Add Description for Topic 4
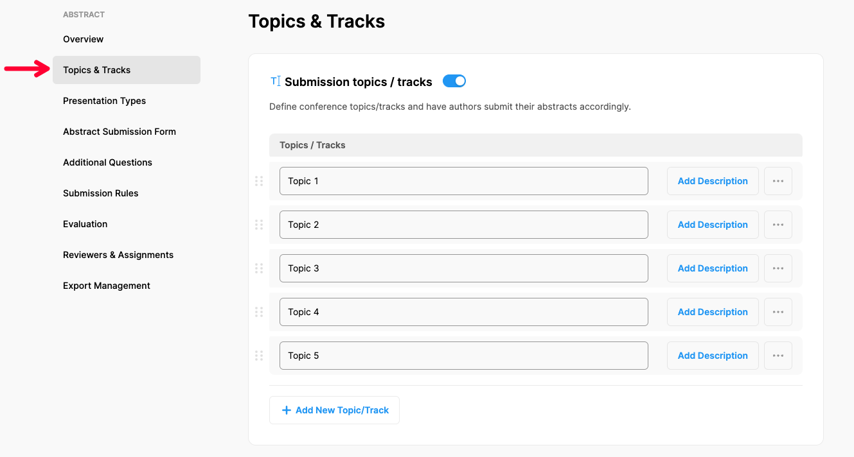 713,312
